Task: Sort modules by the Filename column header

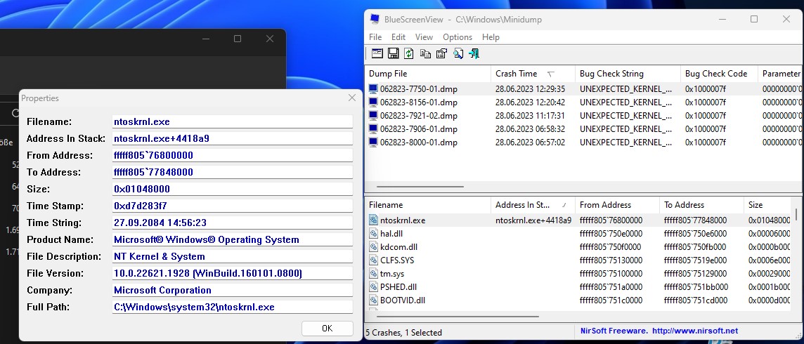Action: [427, 205]
